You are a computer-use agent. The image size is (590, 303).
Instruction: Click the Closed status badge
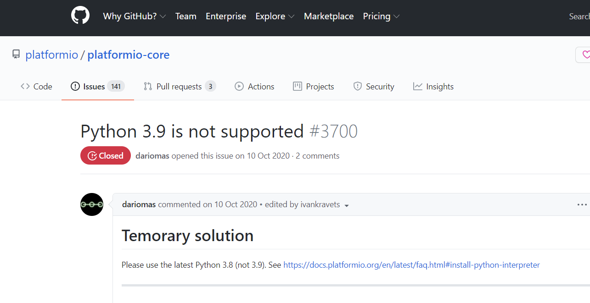point(106,155)
